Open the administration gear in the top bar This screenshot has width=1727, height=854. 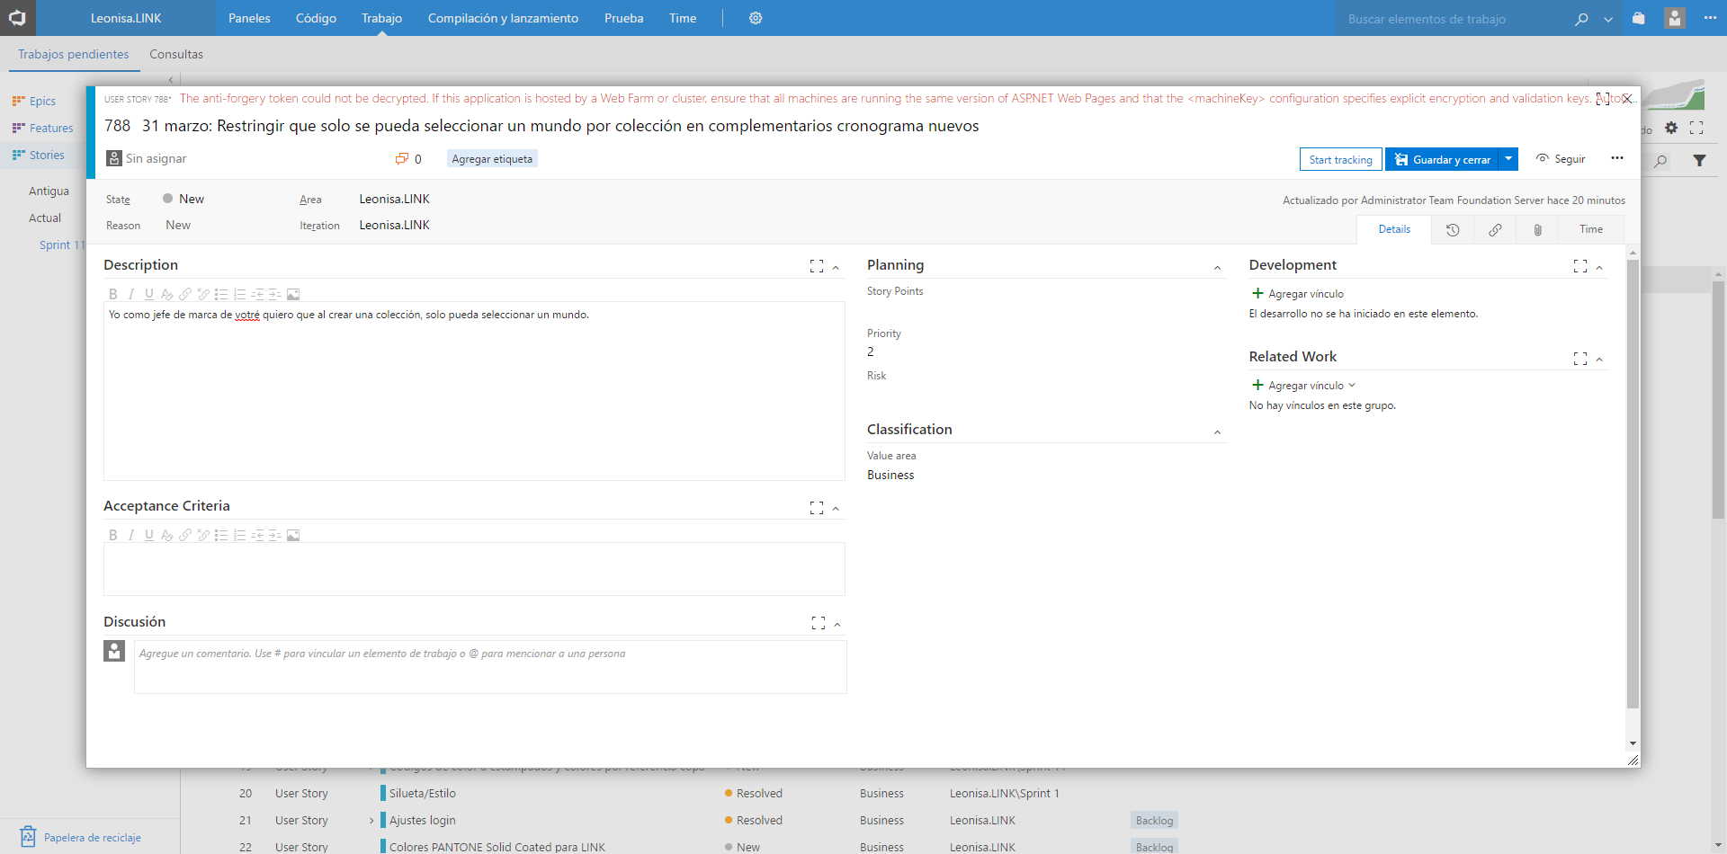pyautogui.click(x=756, y=18)
